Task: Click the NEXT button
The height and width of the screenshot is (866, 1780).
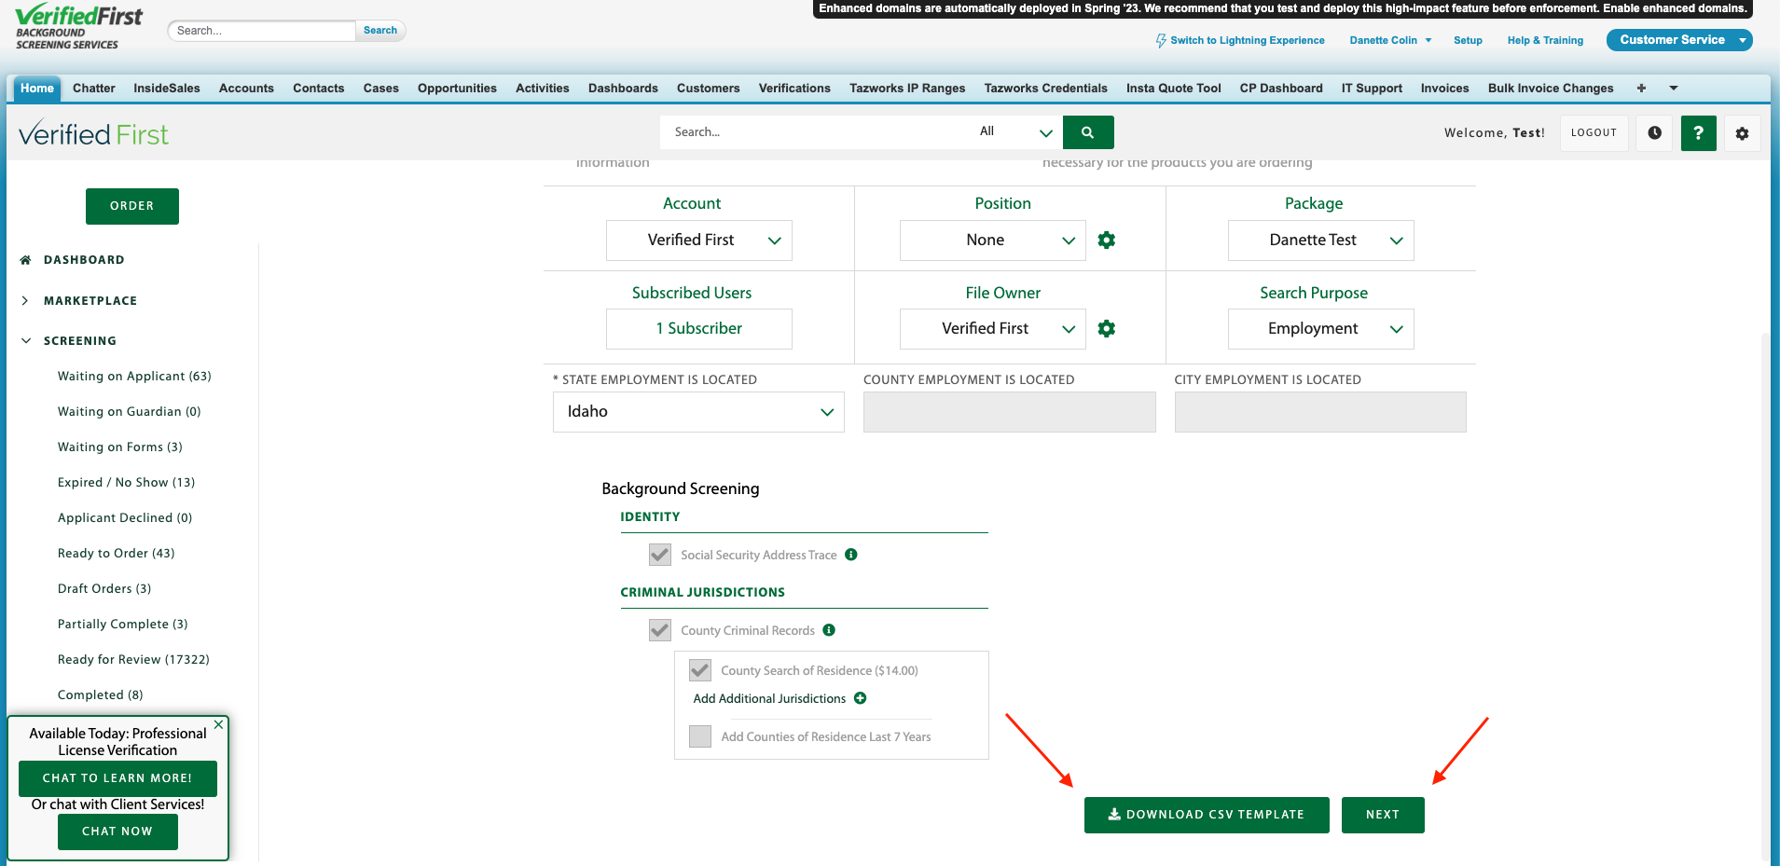Action: coord(1383,815)
